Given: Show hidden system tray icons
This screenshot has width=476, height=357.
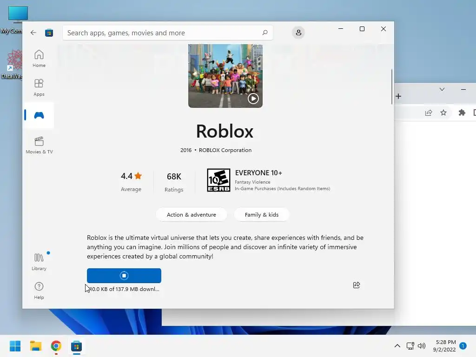Looking at the screenshot, I should coord(397,346).
